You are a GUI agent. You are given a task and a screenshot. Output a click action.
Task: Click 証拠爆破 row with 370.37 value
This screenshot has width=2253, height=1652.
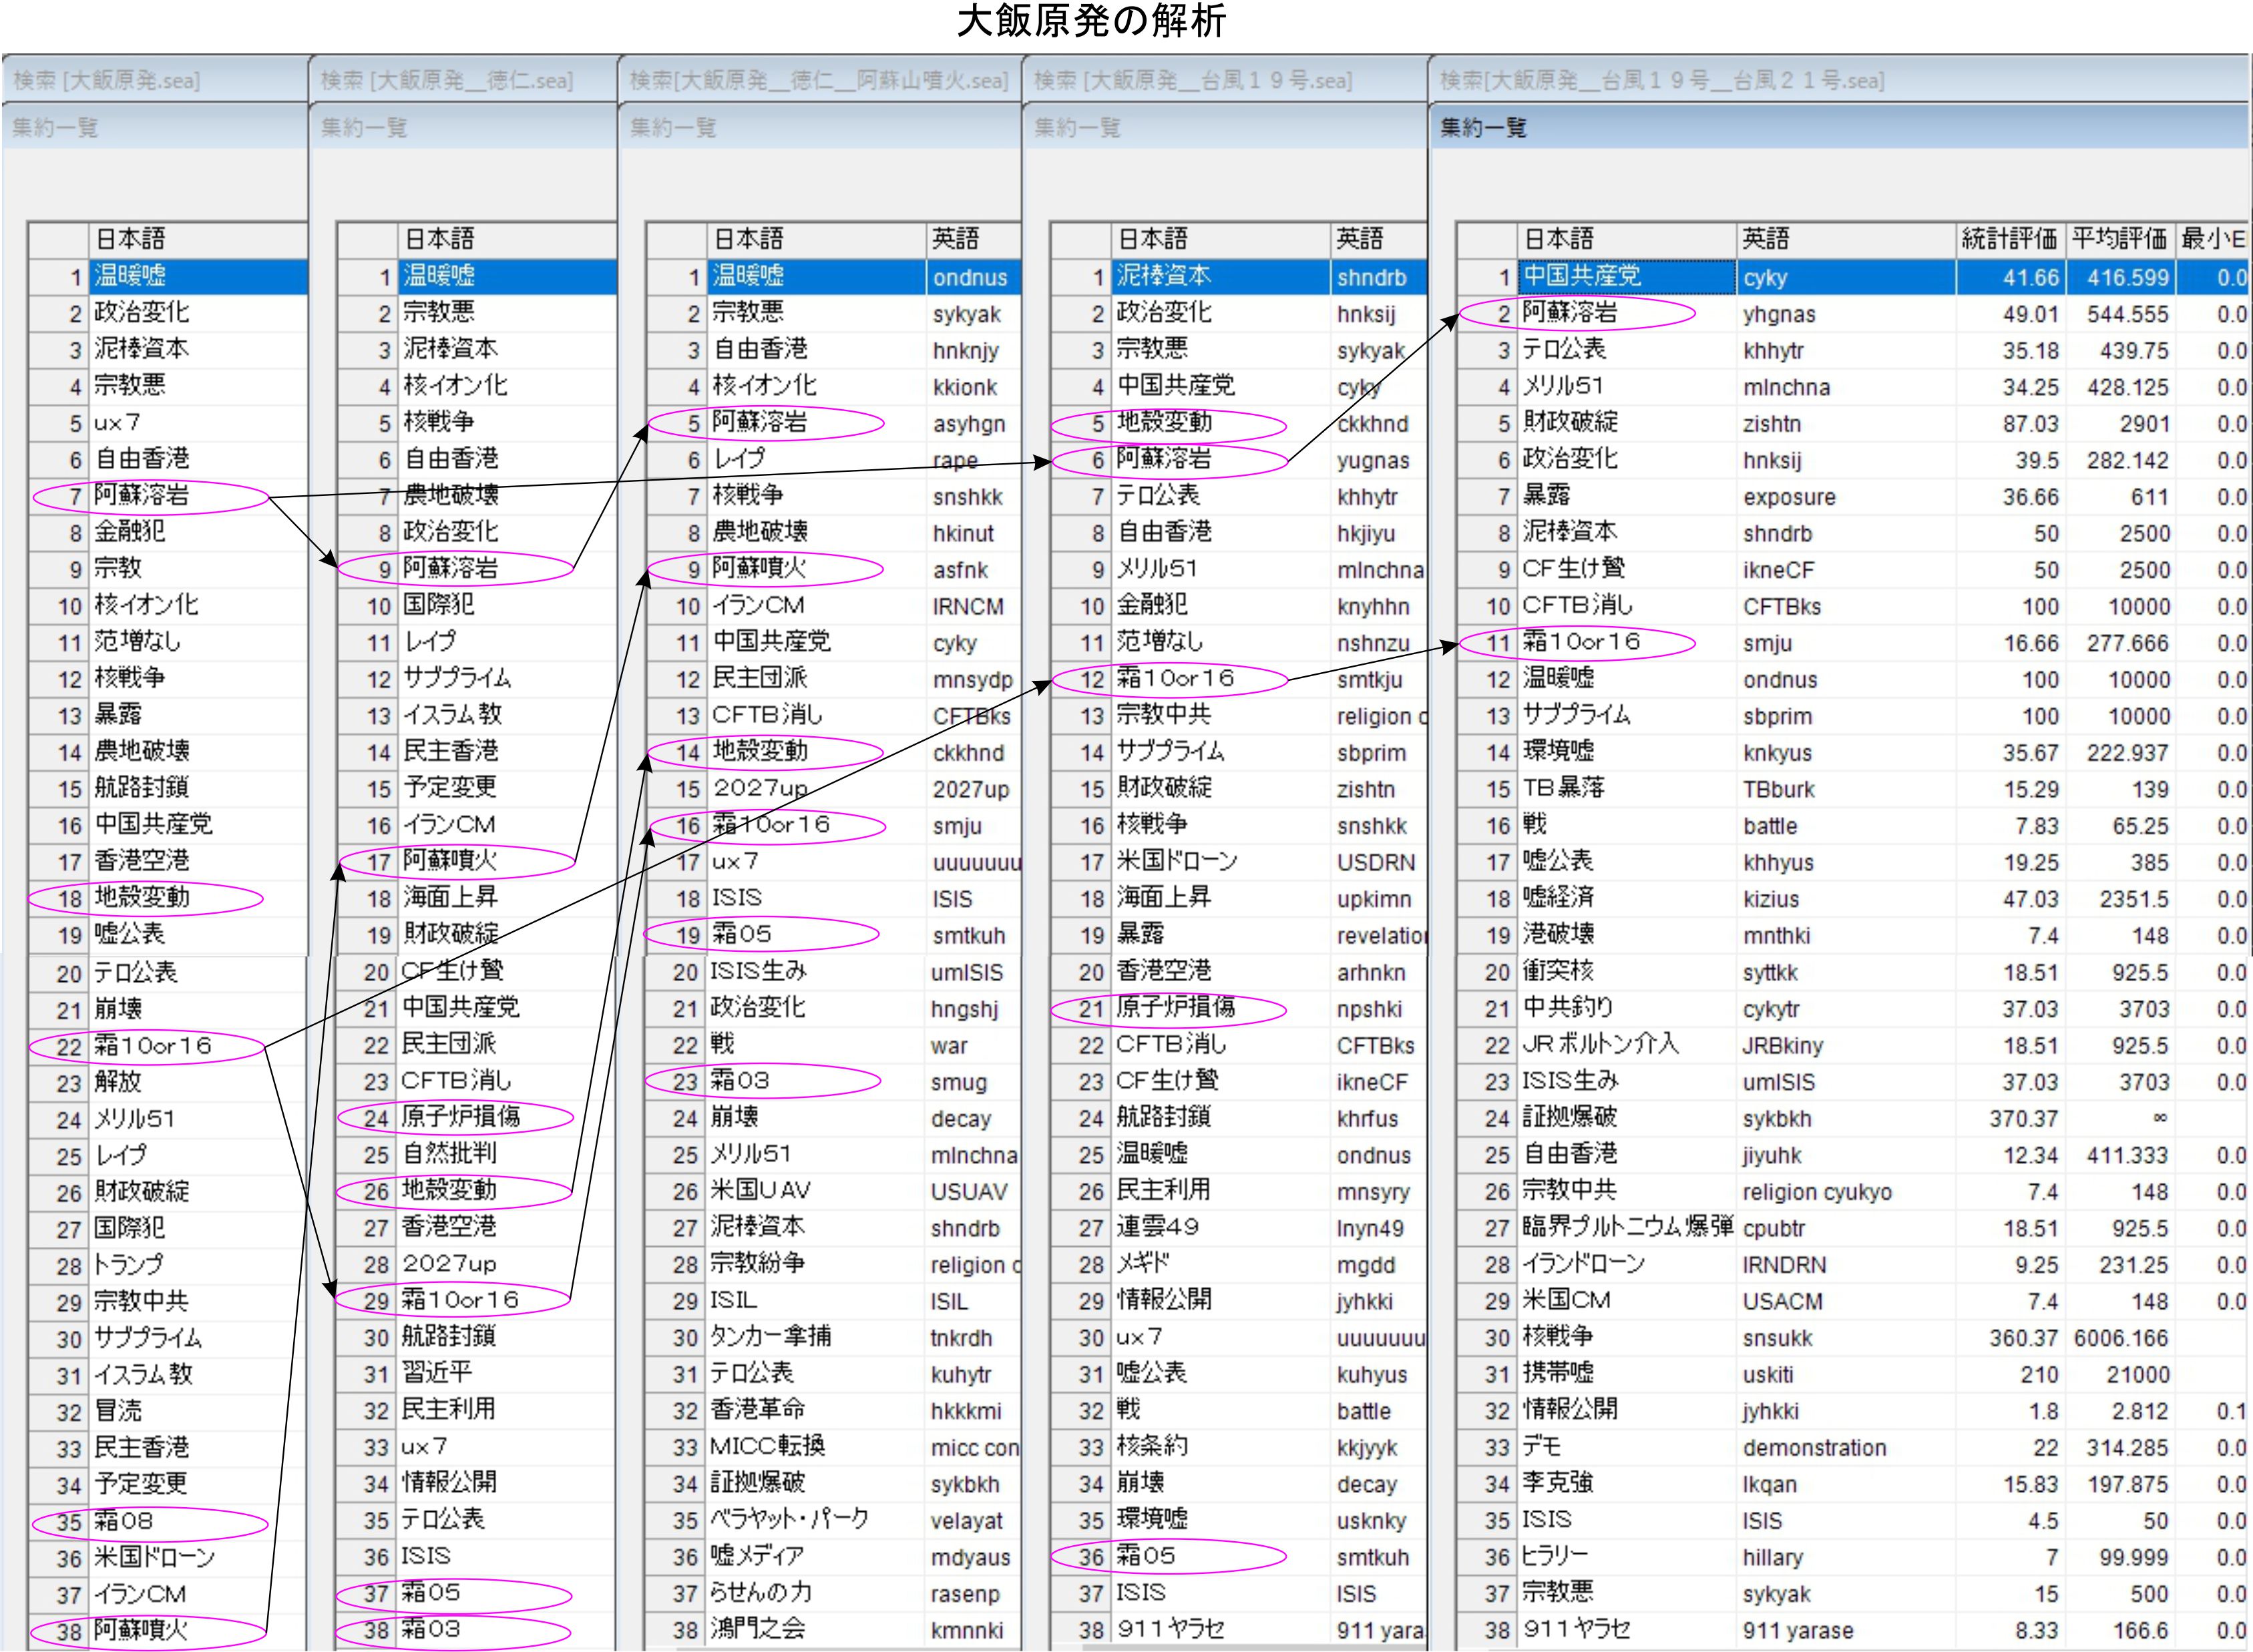[1570, 1118]
